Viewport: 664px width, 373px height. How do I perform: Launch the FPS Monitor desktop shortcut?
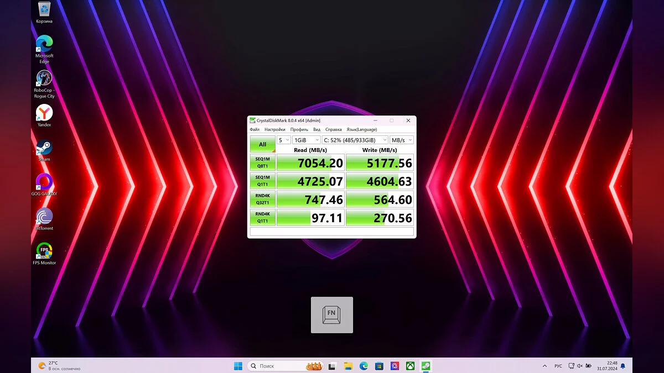tap(44, 254)
